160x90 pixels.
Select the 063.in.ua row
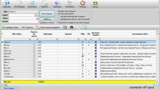pos(78,51)
